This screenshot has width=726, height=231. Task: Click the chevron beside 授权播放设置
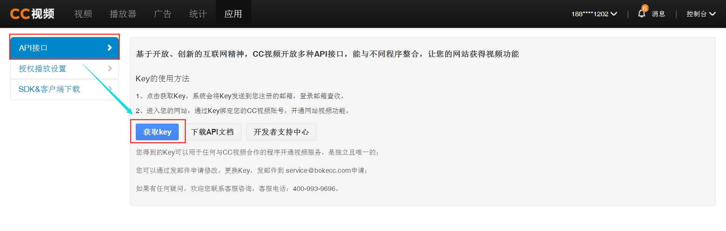(110, 68)
